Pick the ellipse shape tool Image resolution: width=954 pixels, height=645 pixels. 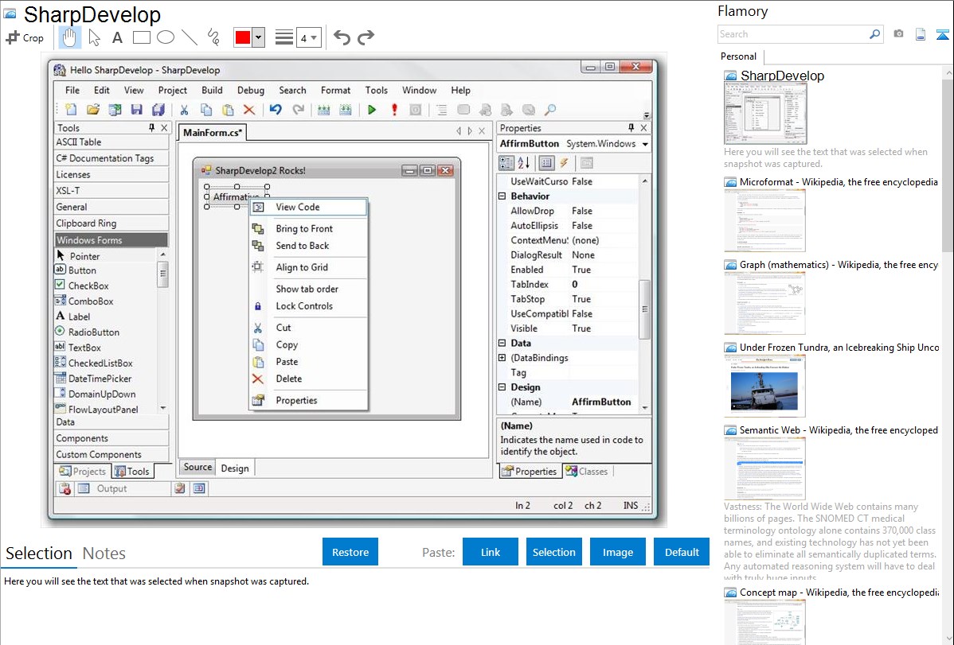click(x=165, y=37)
